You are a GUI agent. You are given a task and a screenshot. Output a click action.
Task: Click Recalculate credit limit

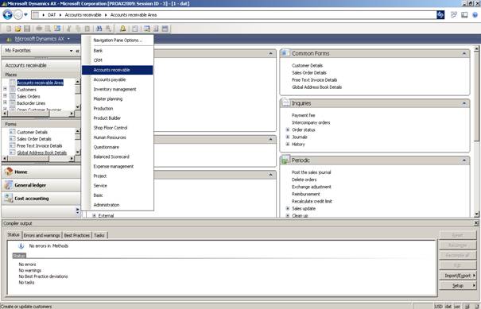(x=312, y=202)
